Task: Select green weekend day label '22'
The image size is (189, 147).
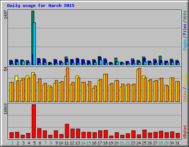Action: (127, 143)
